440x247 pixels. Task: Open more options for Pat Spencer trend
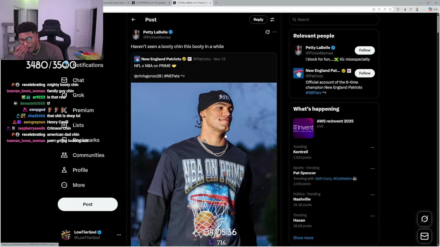[372, 169]
